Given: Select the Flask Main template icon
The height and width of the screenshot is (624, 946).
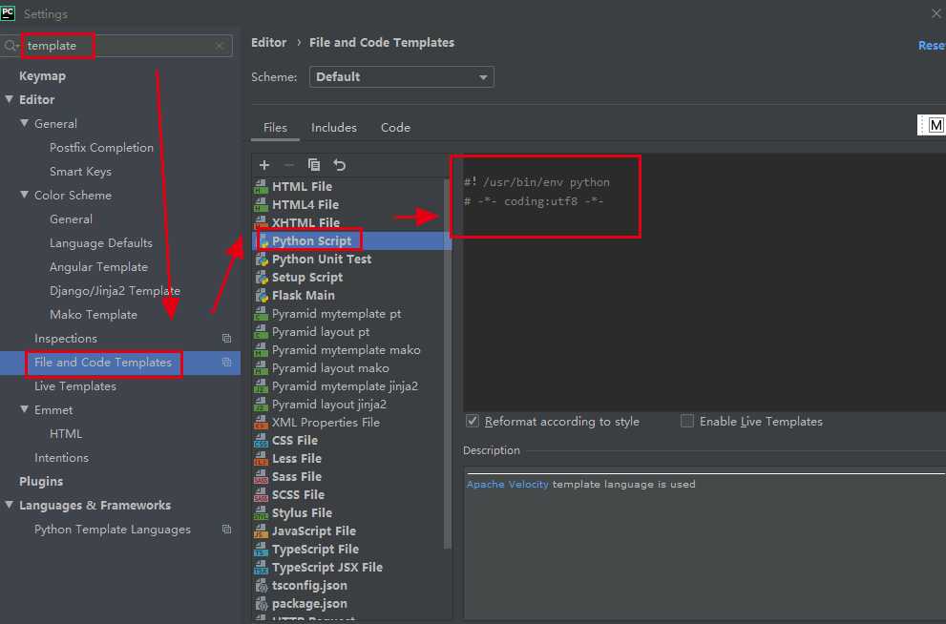Looking at the screenshot, I should [262, 296].
